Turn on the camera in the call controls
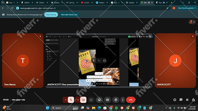Image resolution: width=198 pixels, height=111 pixels. (x=83, y=100)
